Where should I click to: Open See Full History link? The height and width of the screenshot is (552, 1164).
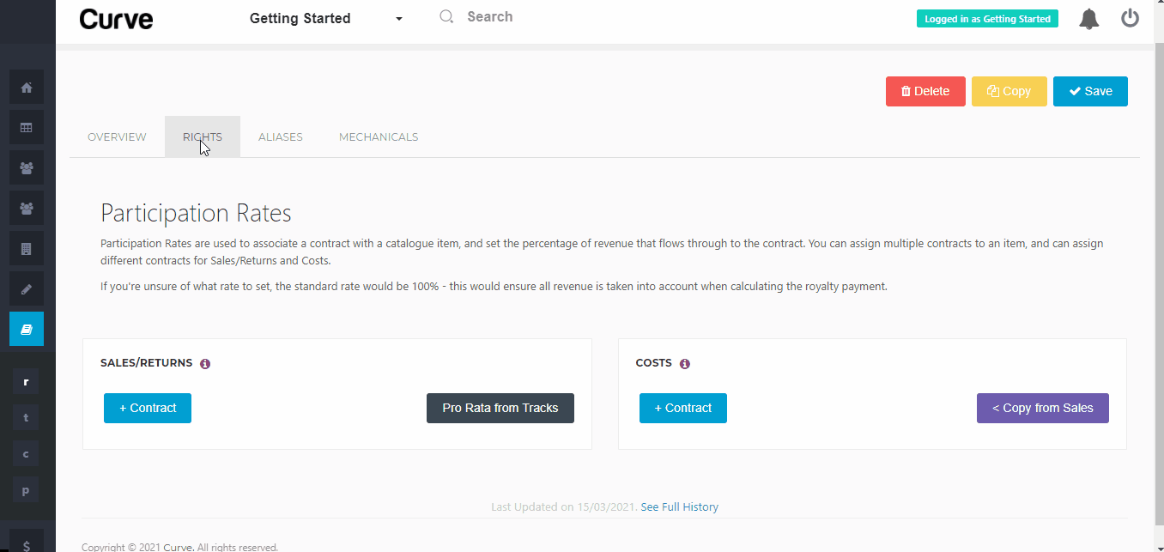tap(679, 507)
